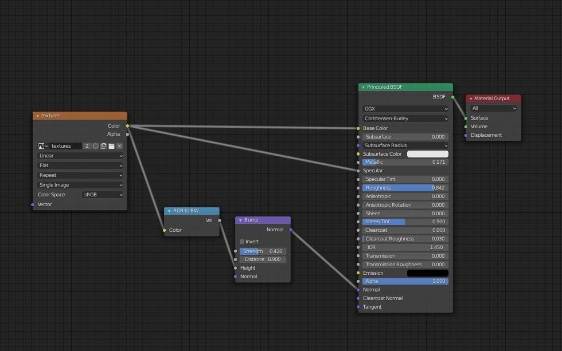This screenshot has width=562, height=351.
Task: Open the Single Image source dropdown
Action: [80, 185]
